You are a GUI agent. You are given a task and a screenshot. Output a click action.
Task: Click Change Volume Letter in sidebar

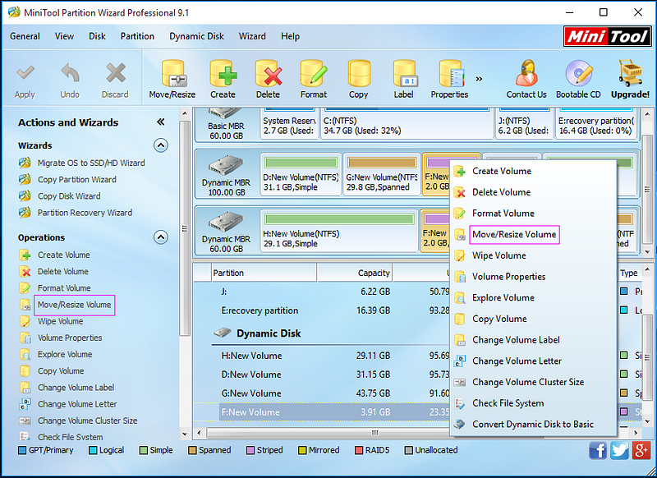(x=77, y=404)
